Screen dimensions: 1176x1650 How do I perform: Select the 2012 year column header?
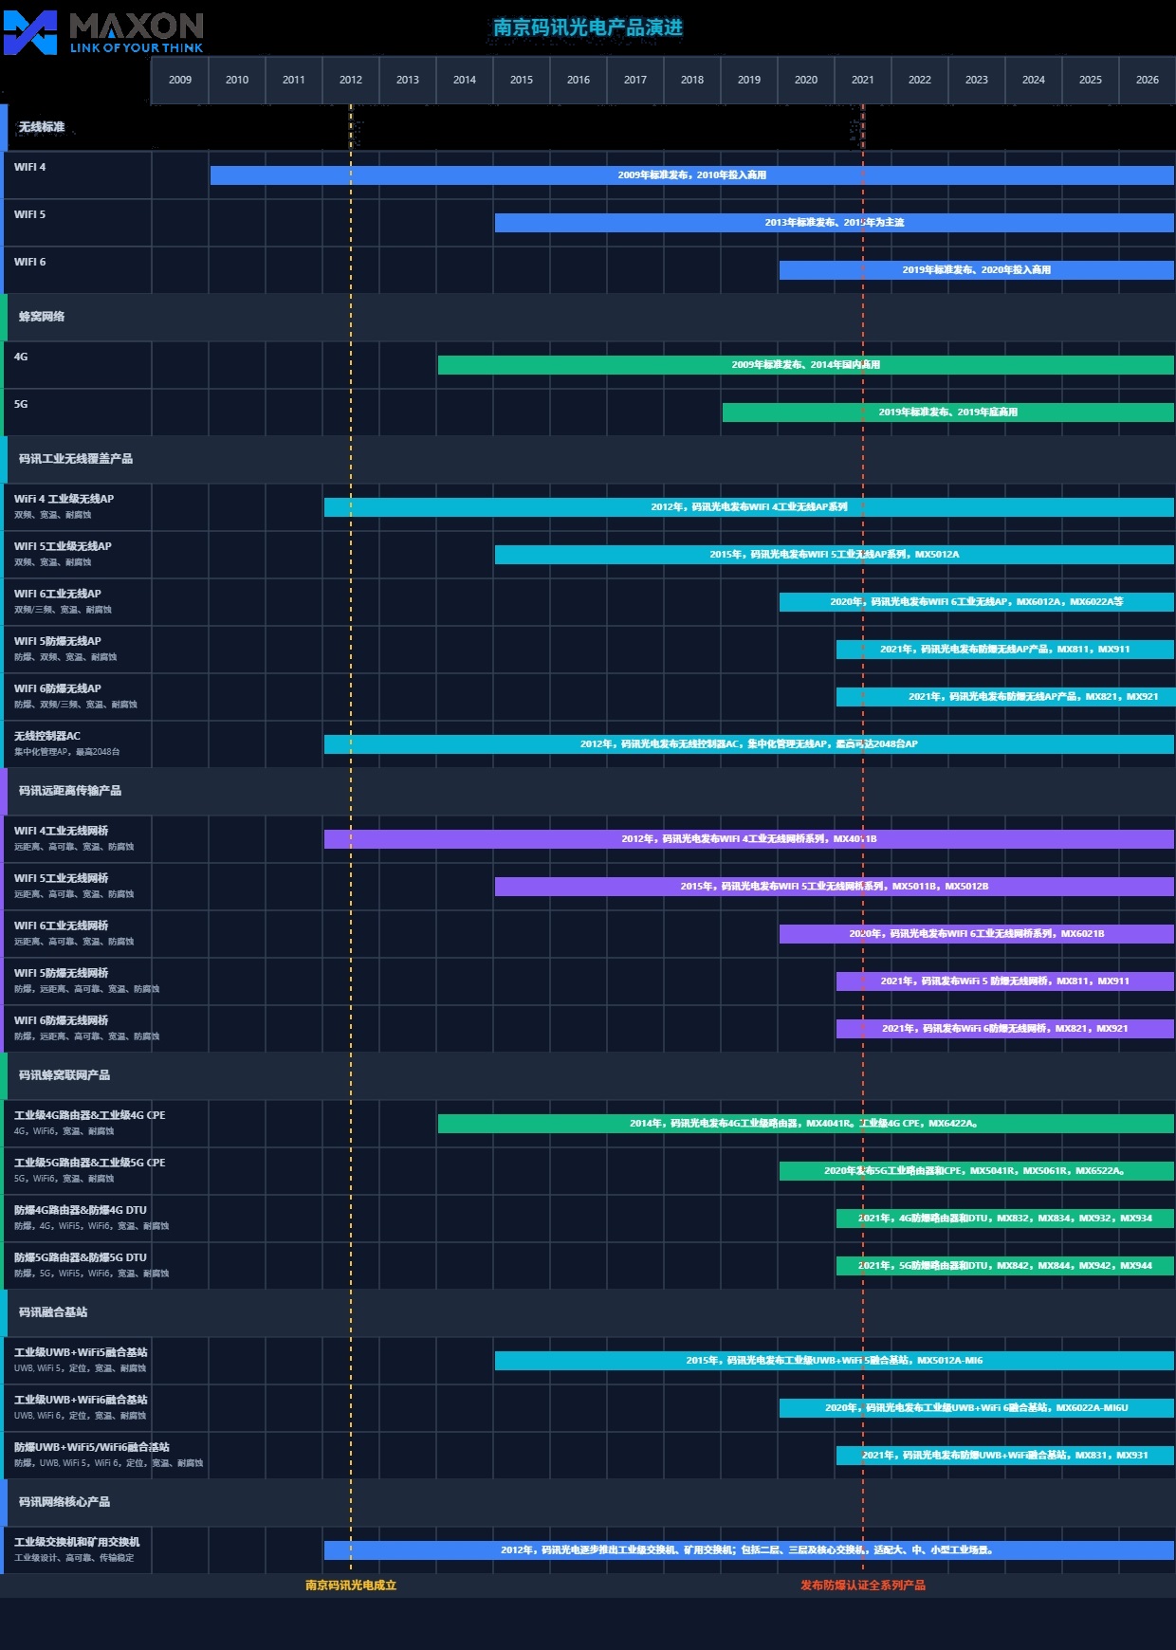tap(351, 80)
